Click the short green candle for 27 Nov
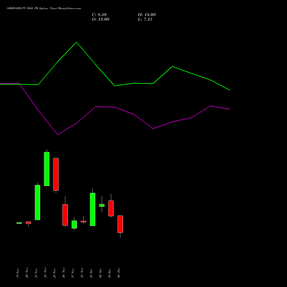The width and height of the screenshot is (287, 287). 74,224
